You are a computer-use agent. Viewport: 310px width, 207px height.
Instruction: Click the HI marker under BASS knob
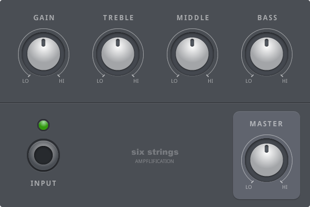pos(285,81)
